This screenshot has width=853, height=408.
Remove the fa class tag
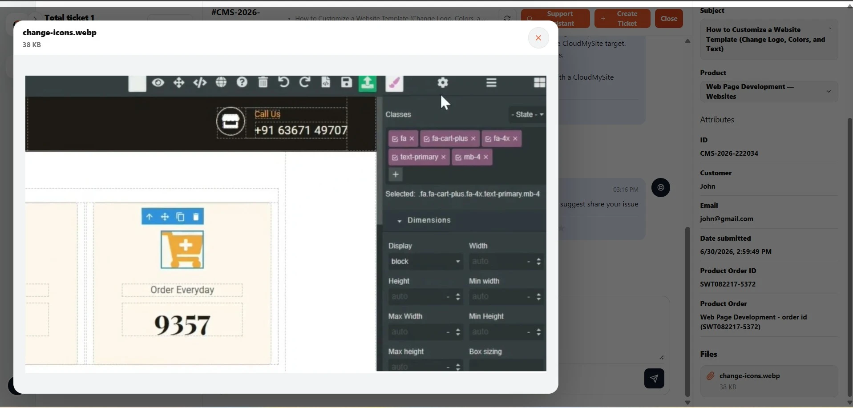coord(412,139)
